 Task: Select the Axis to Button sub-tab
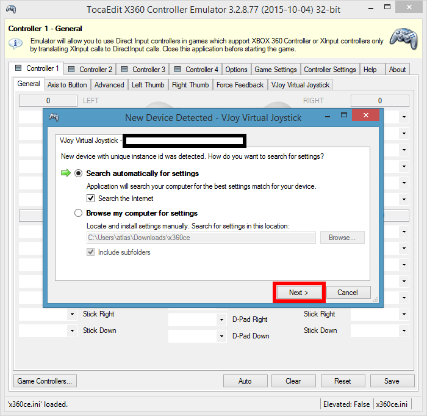67,85
